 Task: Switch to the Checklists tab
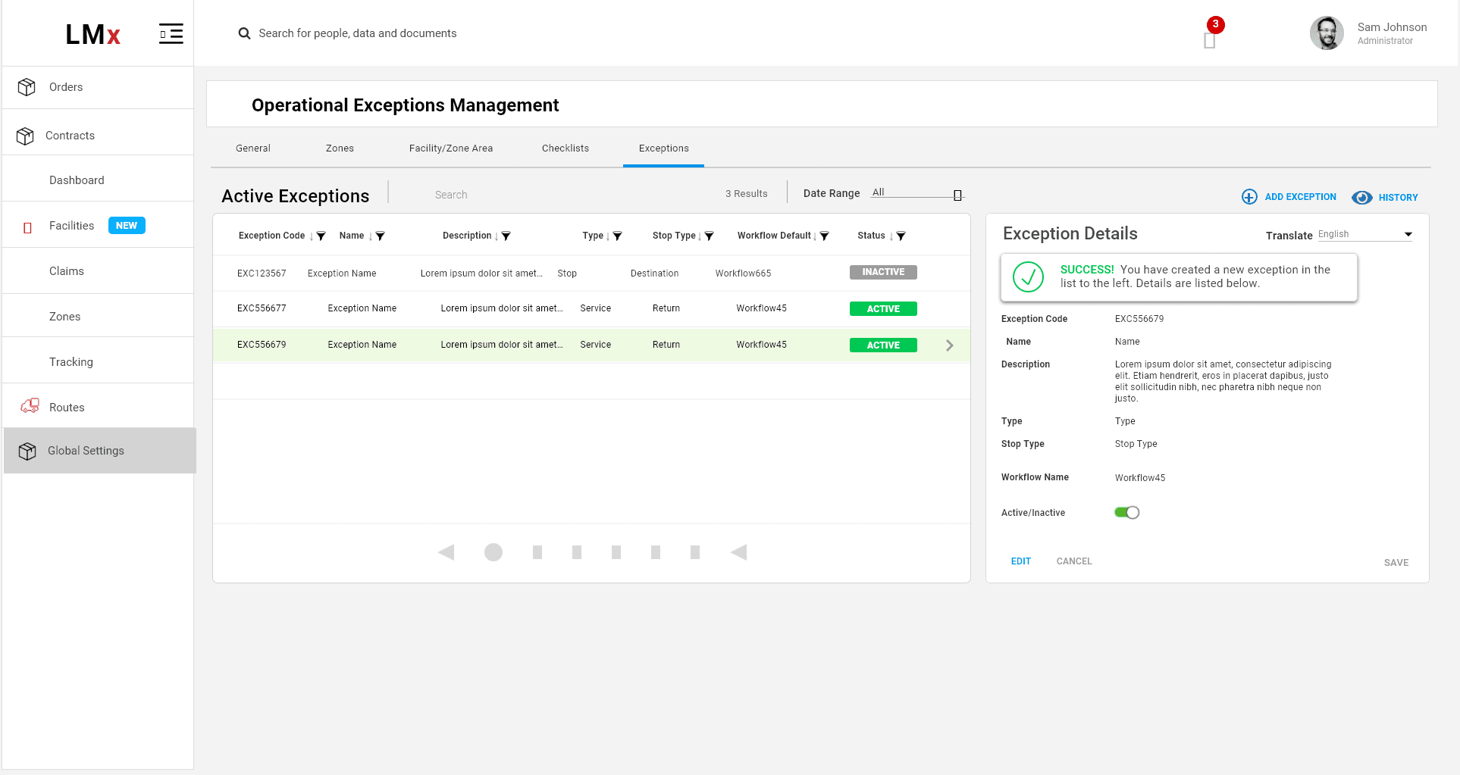565,148
